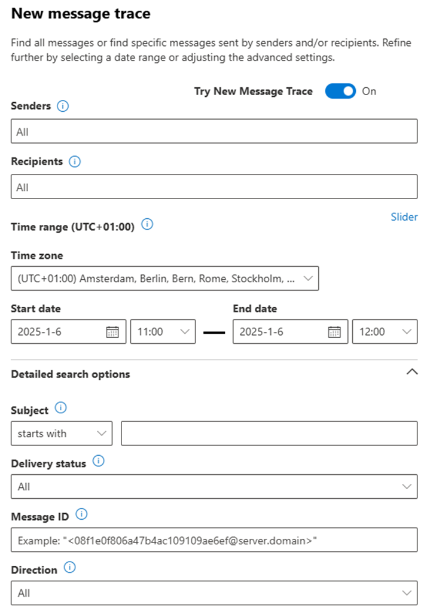Click the info icon beside Recipients

point(75,161)
